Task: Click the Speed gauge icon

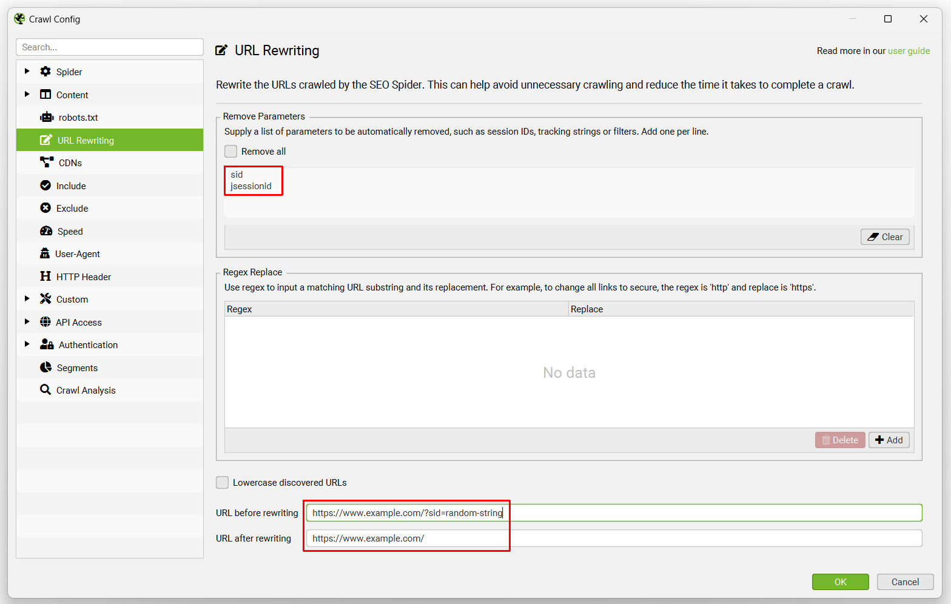Action: pyautogui.click(x=46, y=231)
